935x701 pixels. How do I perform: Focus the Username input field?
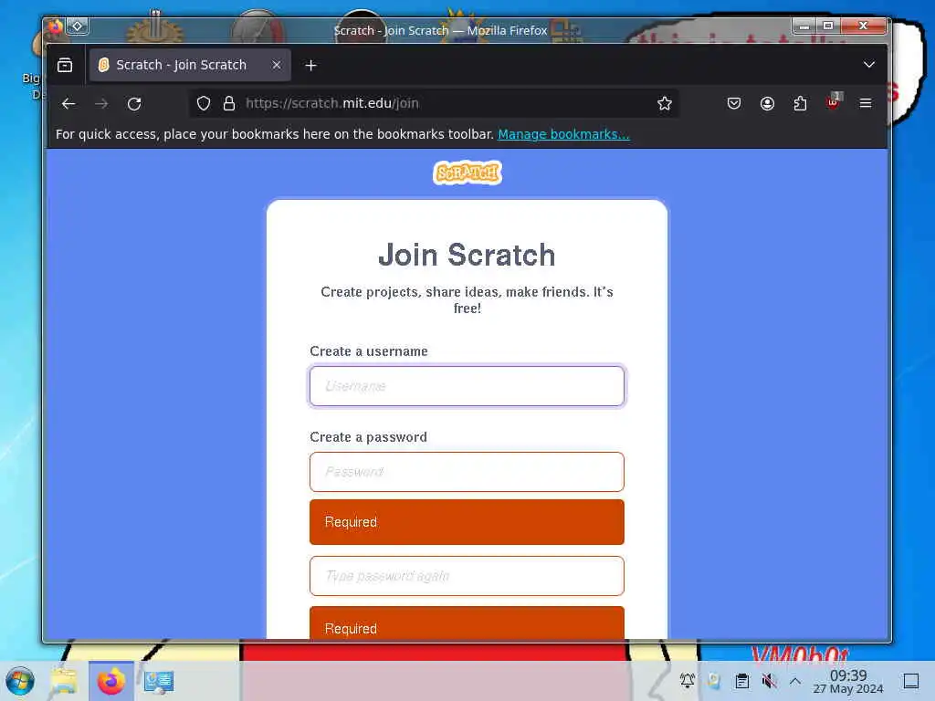click(467, 386)
